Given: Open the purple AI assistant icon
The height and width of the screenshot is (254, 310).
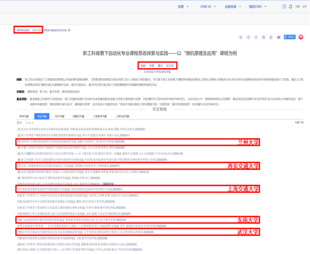Looking at the screenshot, I should (x=278, y=37).
